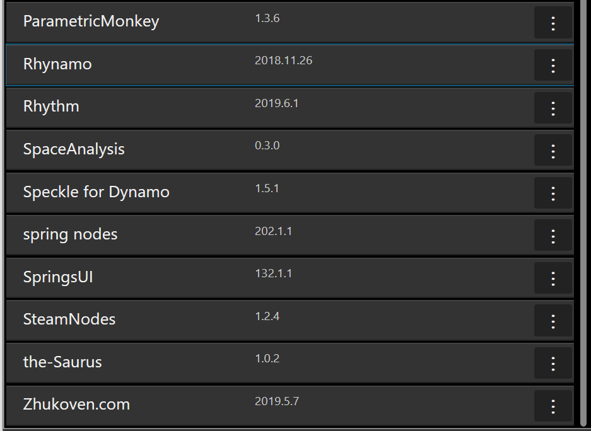Open the kebab menu for SteamNodes
Viewport: 591px width, 431px height.
pos(553,320)
